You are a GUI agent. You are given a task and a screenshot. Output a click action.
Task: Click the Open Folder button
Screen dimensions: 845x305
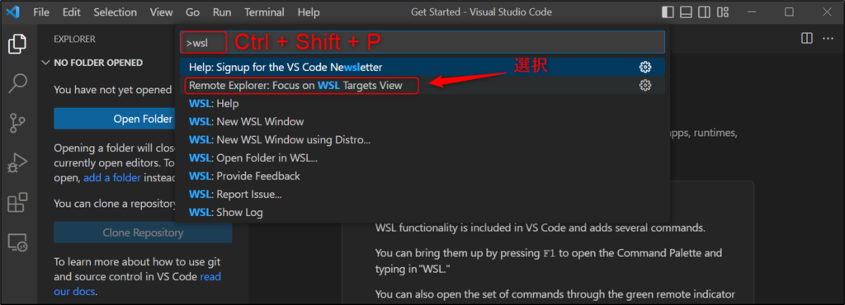[x=114, y=119]
